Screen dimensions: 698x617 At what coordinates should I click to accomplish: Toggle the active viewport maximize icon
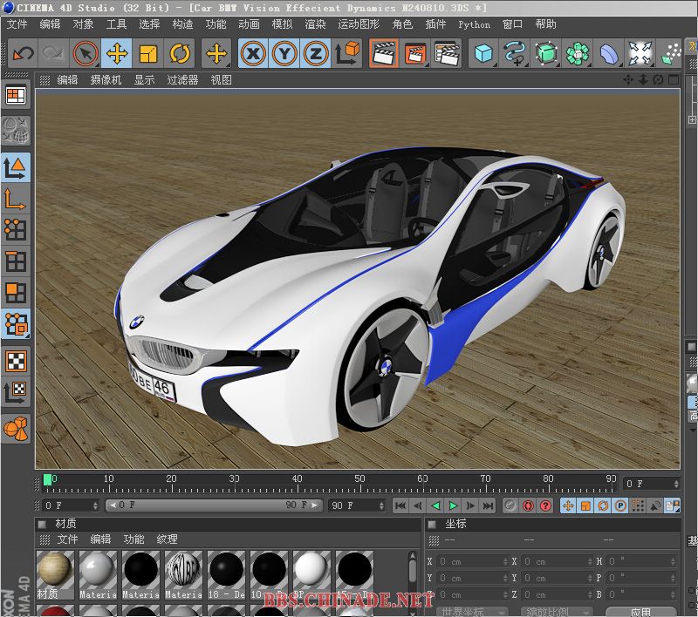point(674,80)
